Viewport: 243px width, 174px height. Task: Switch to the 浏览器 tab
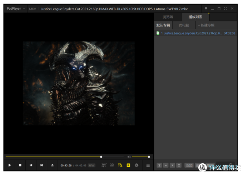[168, 17]
